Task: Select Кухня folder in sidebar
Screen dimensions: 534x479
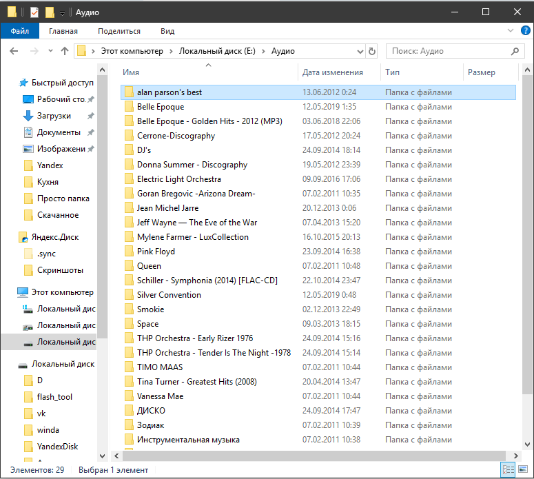Action: [48, 182]
